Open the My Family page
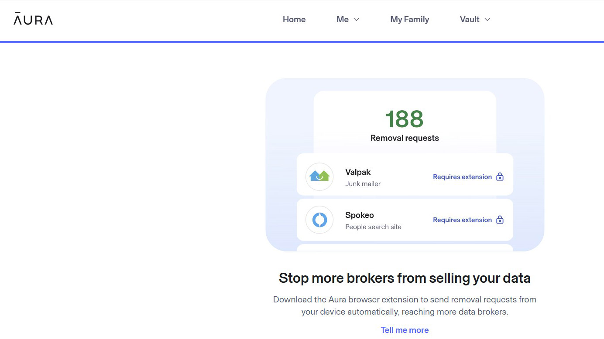 410,20
